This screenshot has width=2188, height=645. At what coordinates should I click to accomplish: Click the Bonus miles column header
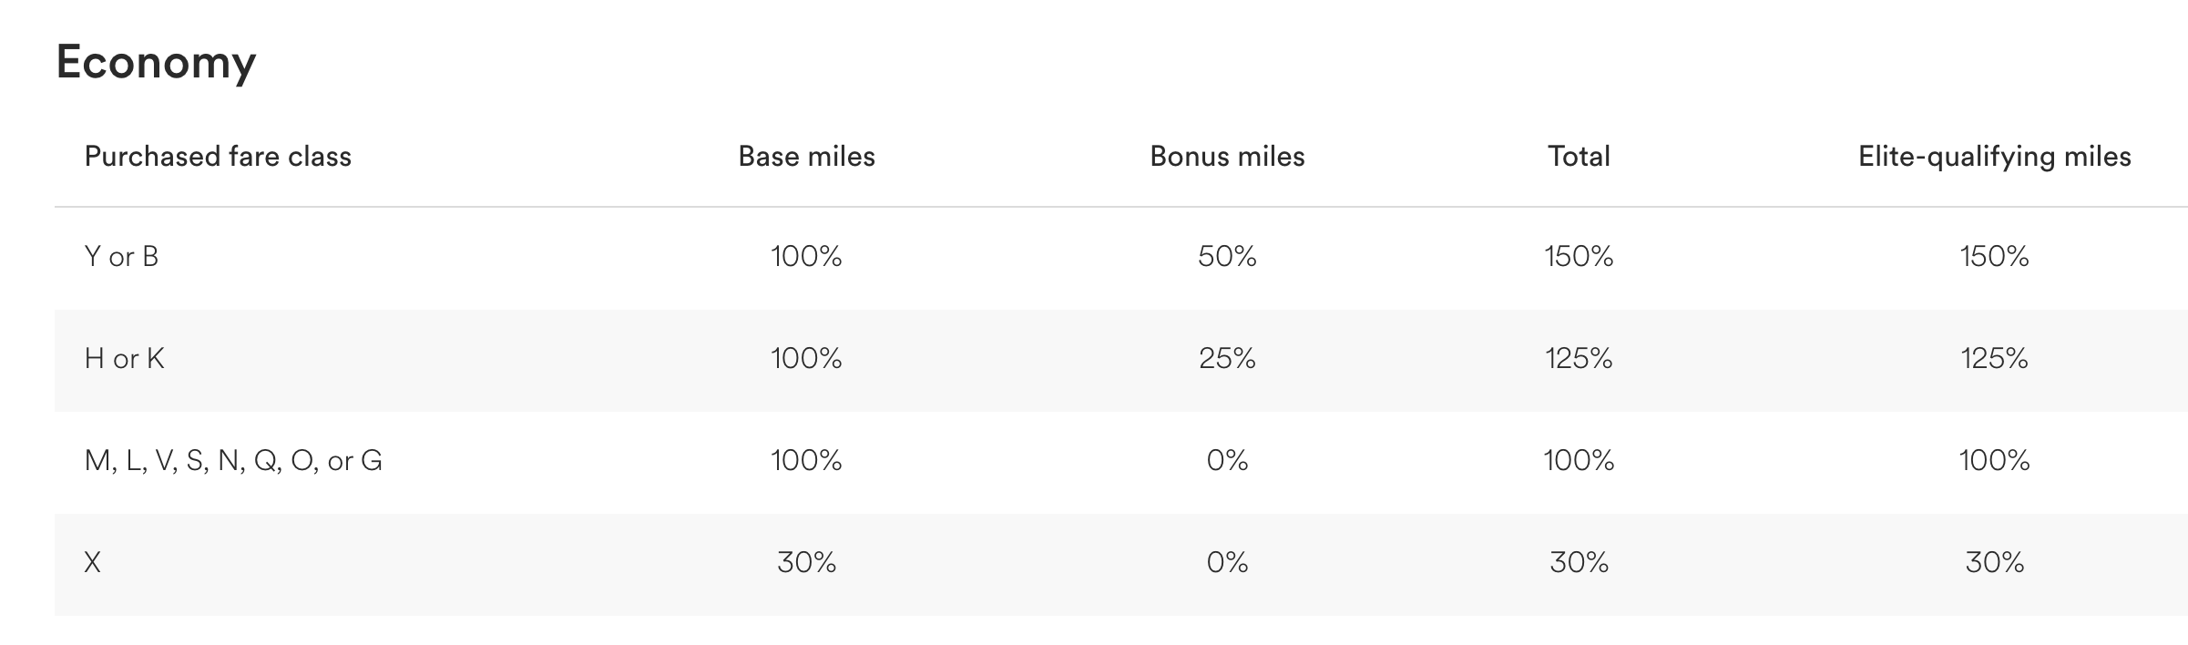click(x=1227, y=157)
